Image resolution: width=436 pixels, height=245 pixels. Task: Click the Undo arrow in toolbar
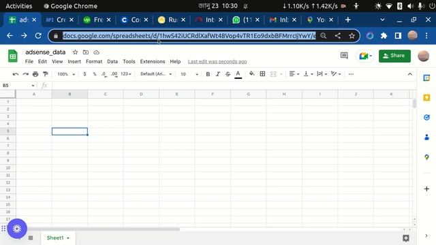[x=16, y=74]
